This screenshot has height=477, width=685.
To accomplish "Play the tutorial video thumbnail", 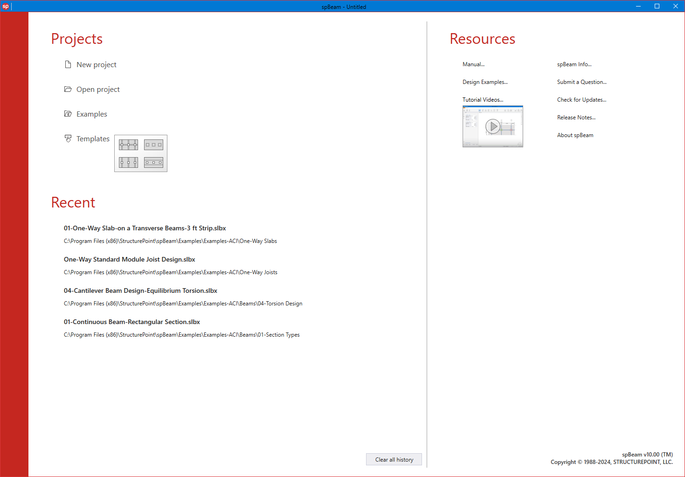I will [493, 126].
